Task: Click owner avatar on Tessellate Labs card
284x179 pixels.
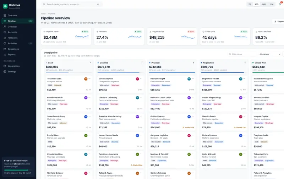Action: pyautogui.click(x=86, y=79)
